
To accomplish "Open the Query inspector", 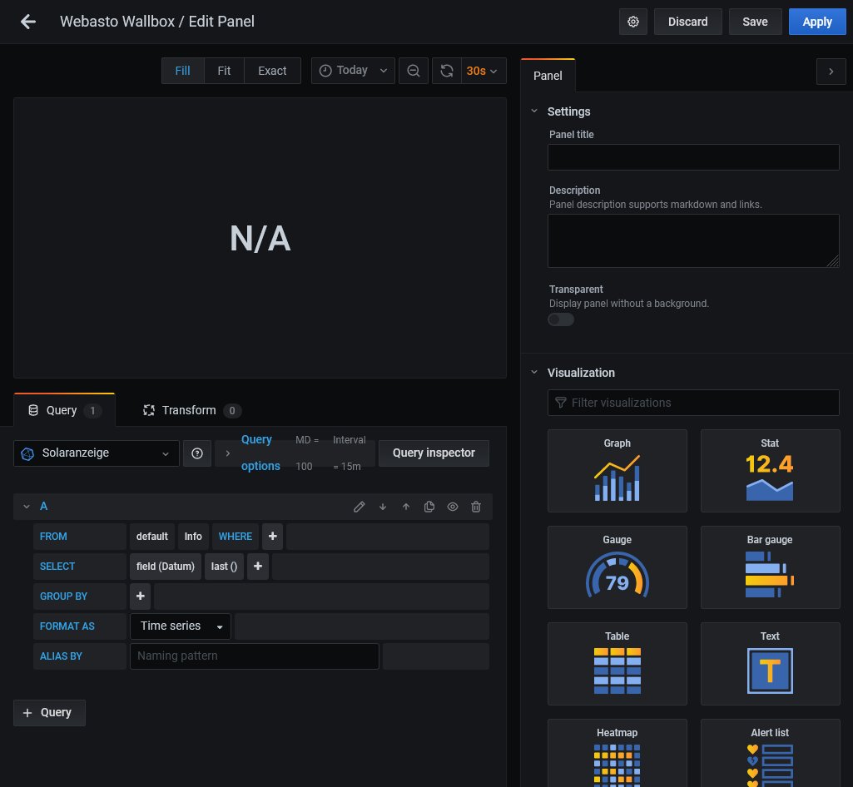I will coord(434,453).
